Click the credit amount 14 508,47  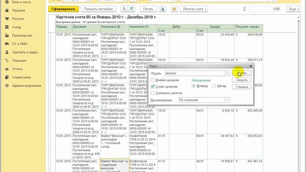click(x=227, y=161)
